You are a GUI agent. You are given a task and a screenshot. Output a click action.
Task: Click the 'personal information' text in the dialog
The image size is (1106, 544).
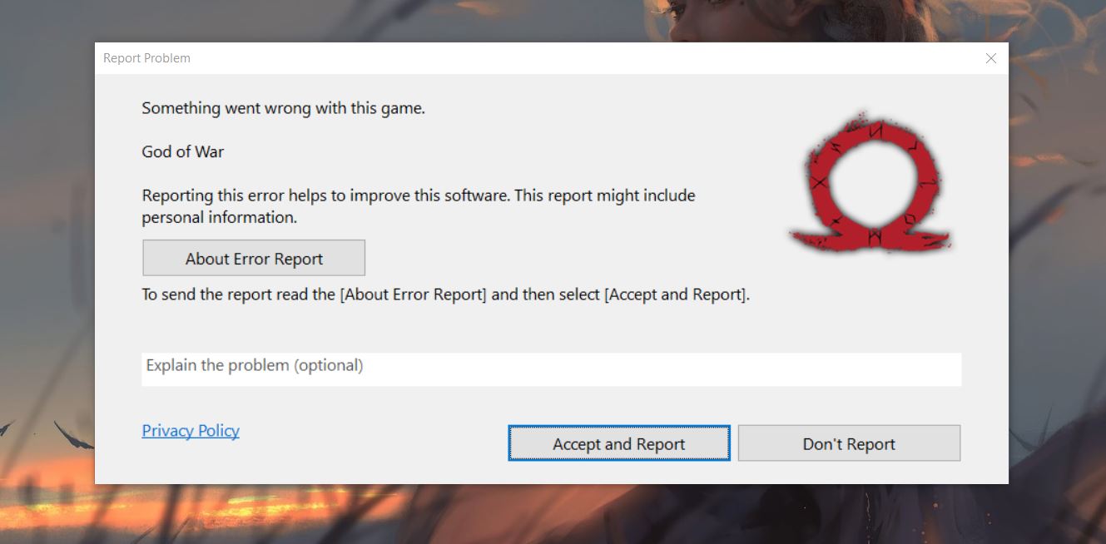[x=218, y=218]
